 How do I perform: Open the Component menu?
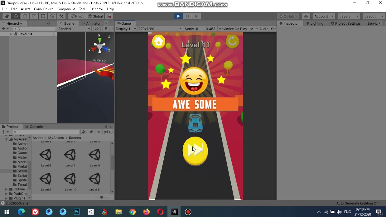[66, 9]
